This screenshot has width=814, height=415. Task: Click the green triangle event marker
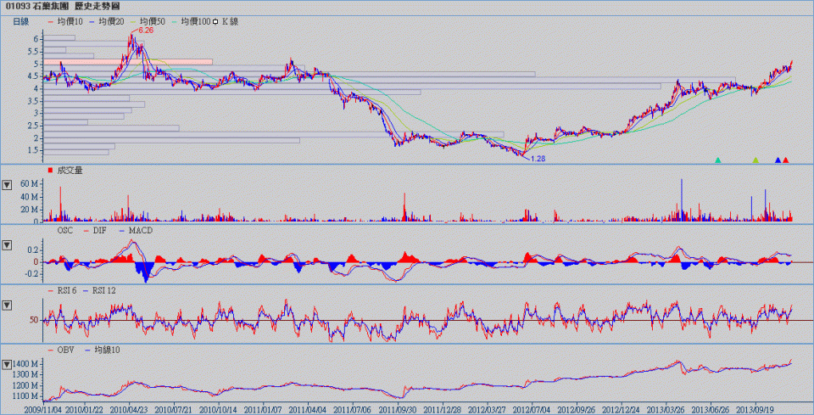(718, 160)
